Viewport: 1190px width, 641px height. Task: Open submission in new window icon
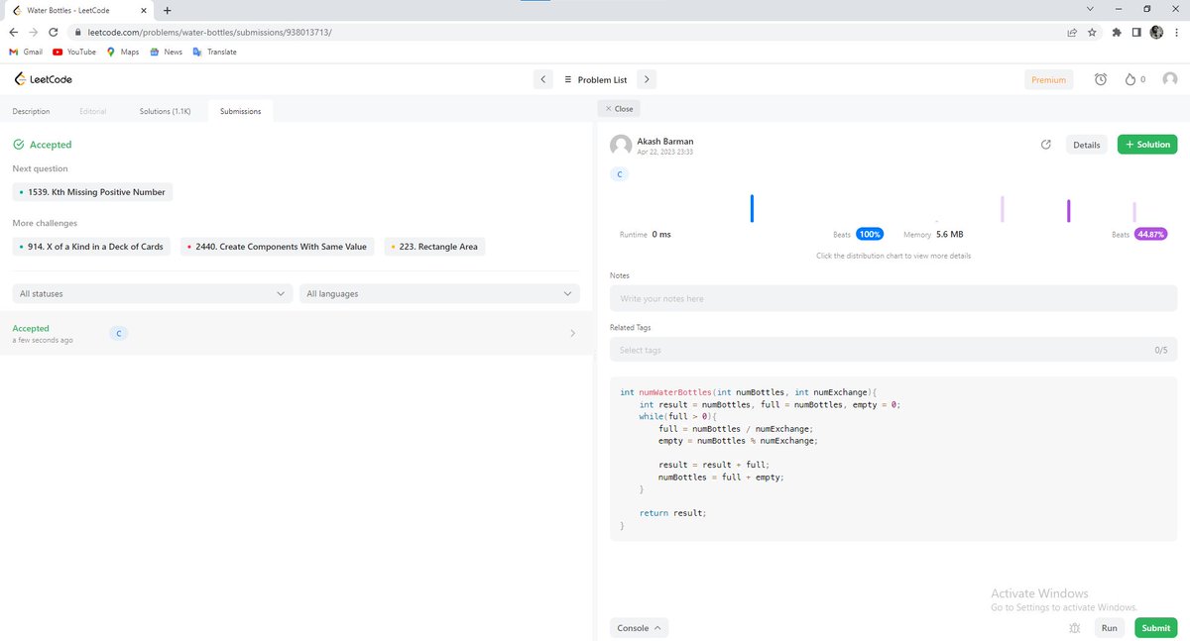tap(1045, 144)
